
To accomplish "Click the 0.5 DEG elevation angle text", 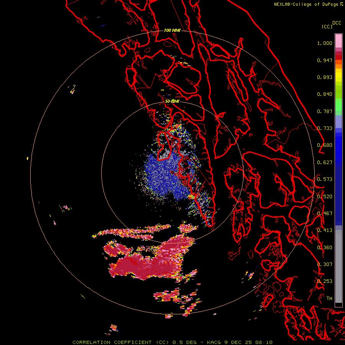I will 185,342.
